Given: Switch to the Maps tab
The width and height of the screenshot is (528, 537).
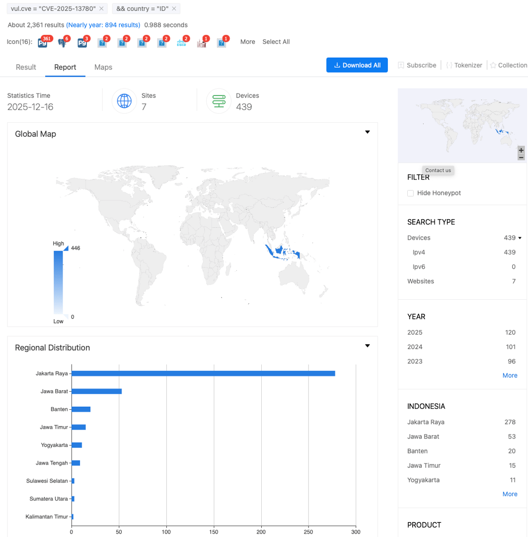Looking at the screenshot, I should click(103, 67).
